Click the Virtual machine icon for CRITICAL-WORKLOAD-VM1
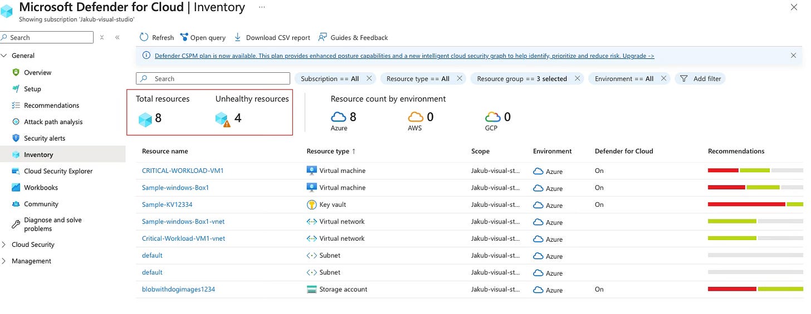Screen dimensions: 811x314 tap(312, 171)
